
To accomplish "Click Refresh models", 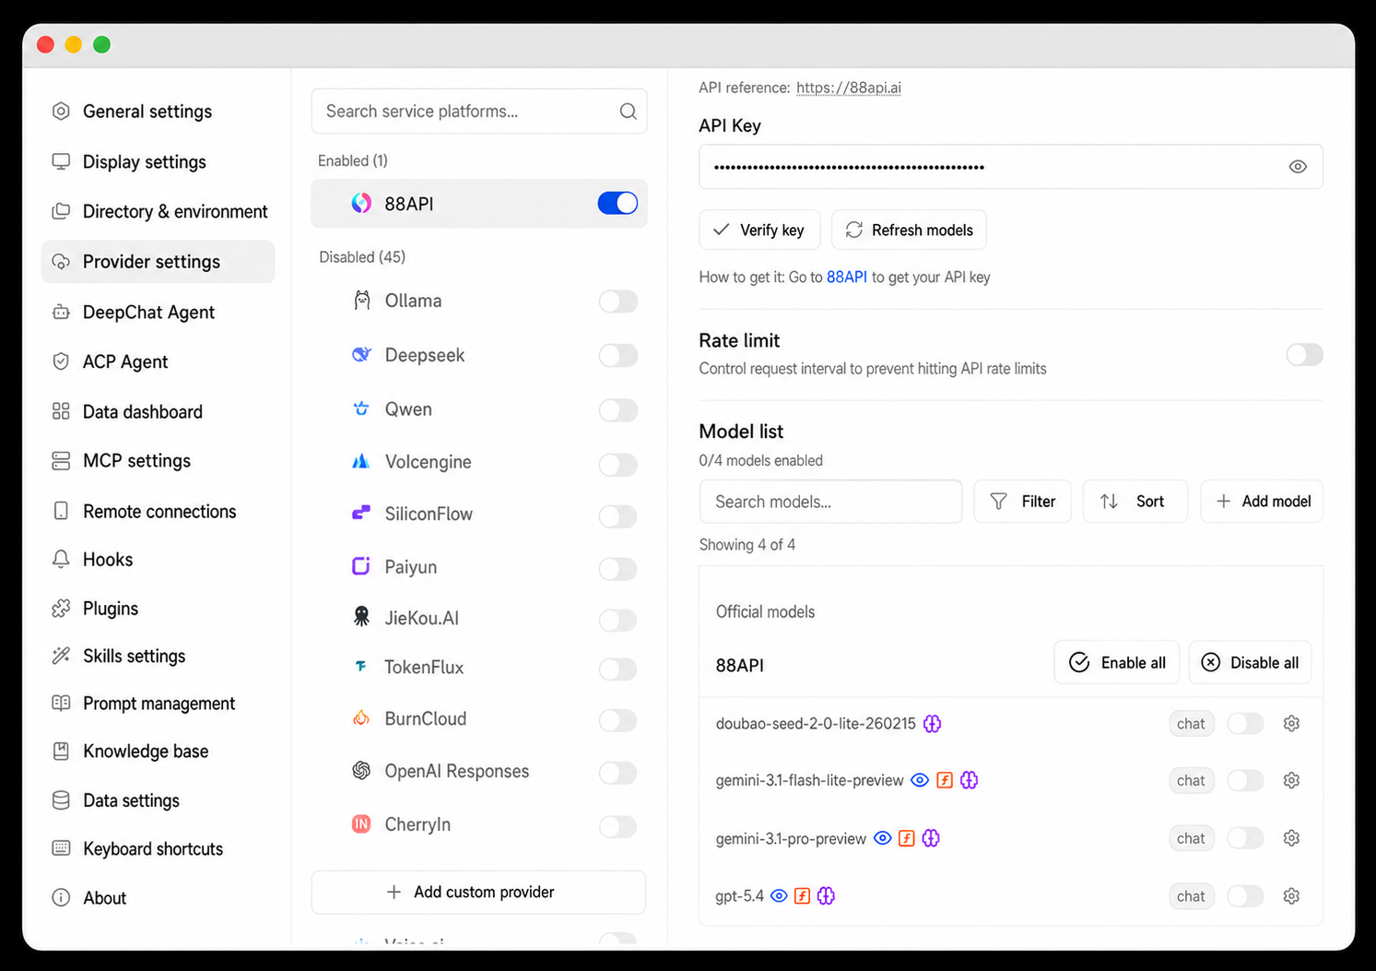I will coord(909,230).
